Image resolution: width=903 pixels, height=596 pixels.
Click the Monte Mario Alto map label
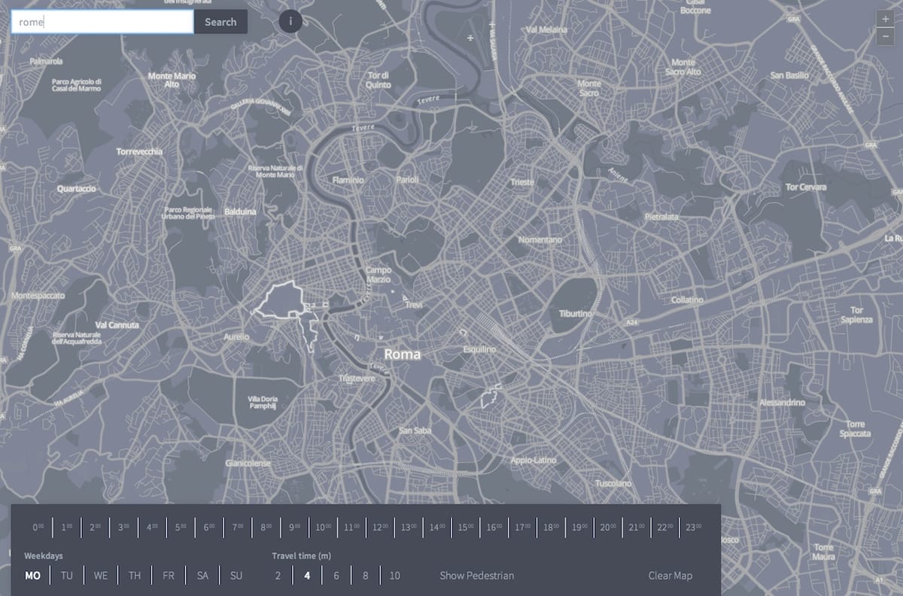coord(172,80)
